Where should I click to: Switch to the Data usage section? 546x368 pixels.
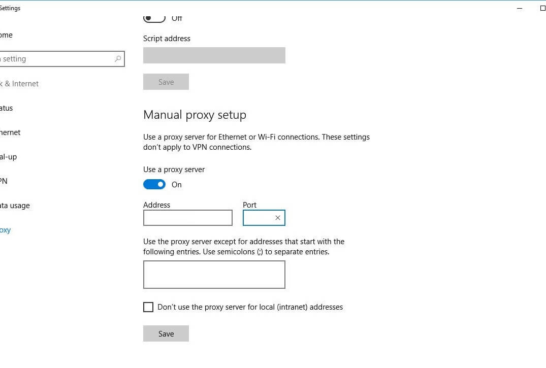(14, 206)
